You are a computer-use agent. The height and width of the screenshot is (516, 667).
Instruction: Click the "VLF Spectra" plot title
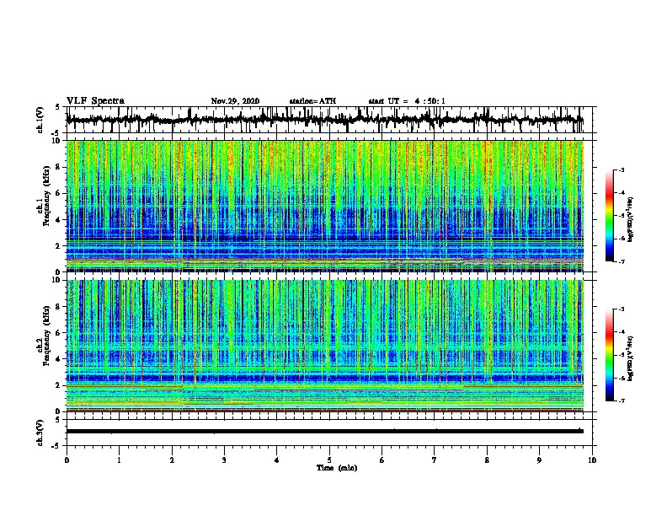tap(95, 101)
